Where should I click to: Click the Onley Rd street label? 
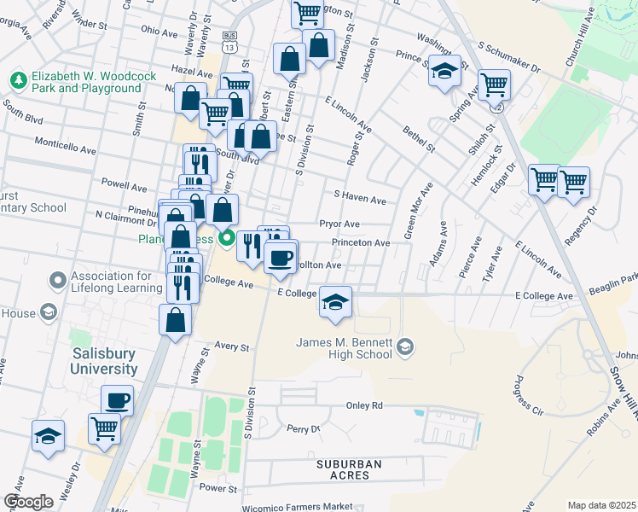(364, 405)
